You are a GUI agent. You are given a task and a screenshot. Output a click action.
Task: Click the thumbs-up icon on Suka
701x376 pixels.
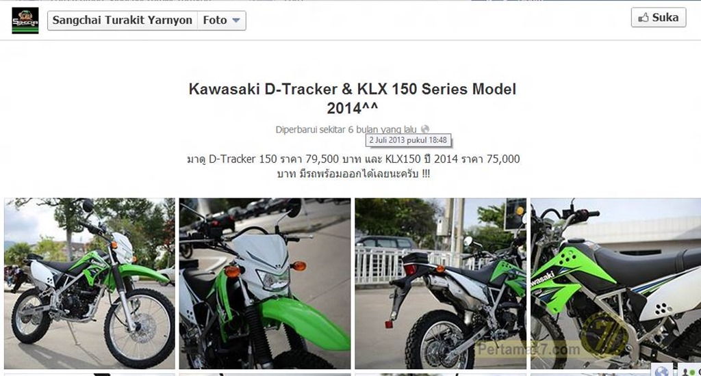(x=643, y=18)
